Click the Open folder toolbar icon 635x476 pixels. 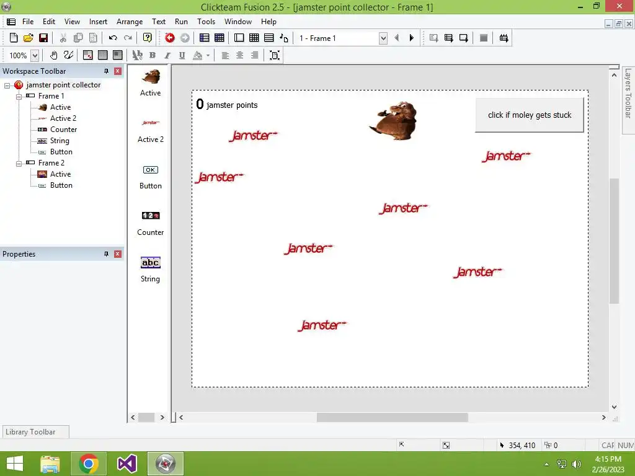click(x=29, y=38)
